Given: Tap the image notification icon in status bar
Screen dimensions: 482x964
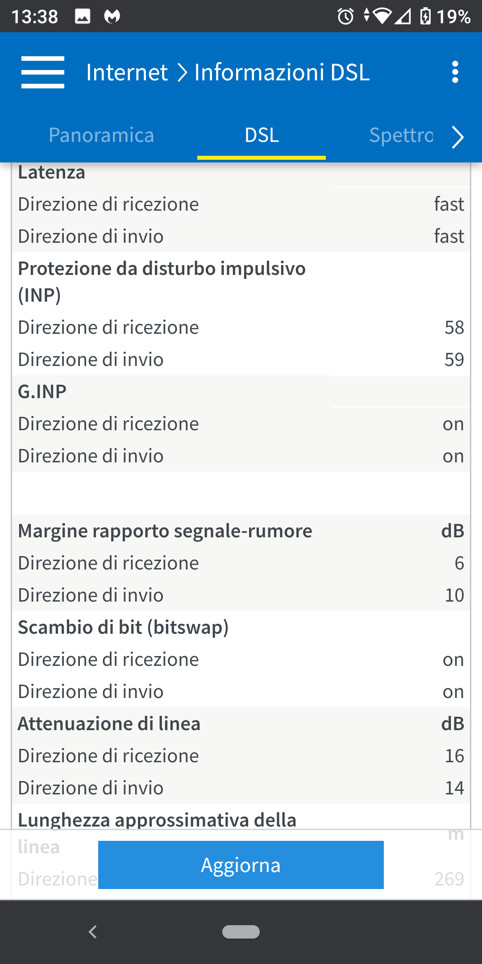Looking at the screenshot, I should pos(83,17).
